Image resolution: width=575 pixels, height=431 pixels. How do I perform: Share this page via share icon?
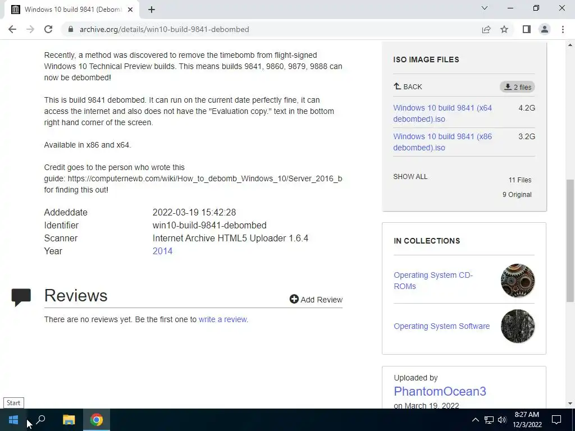(x=486, y=29)
